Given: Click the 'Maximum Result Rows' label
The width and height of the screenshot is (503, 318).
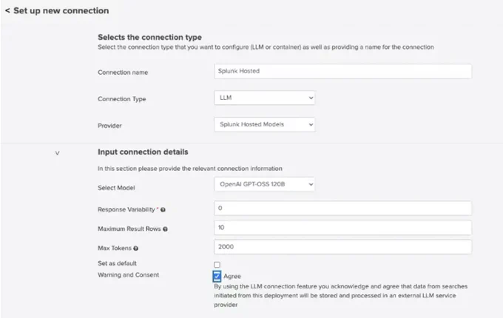Looking at the screenshot, I should click(x=129, y=229).
